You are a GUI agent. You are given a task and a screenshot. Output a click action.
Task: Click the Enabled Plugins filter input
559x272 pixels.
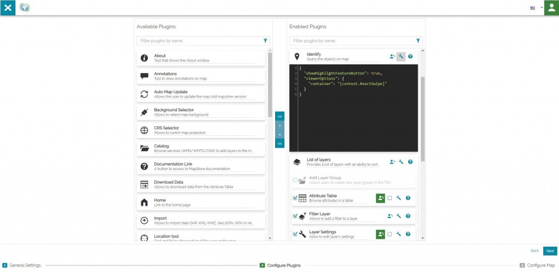pos(352,41)
